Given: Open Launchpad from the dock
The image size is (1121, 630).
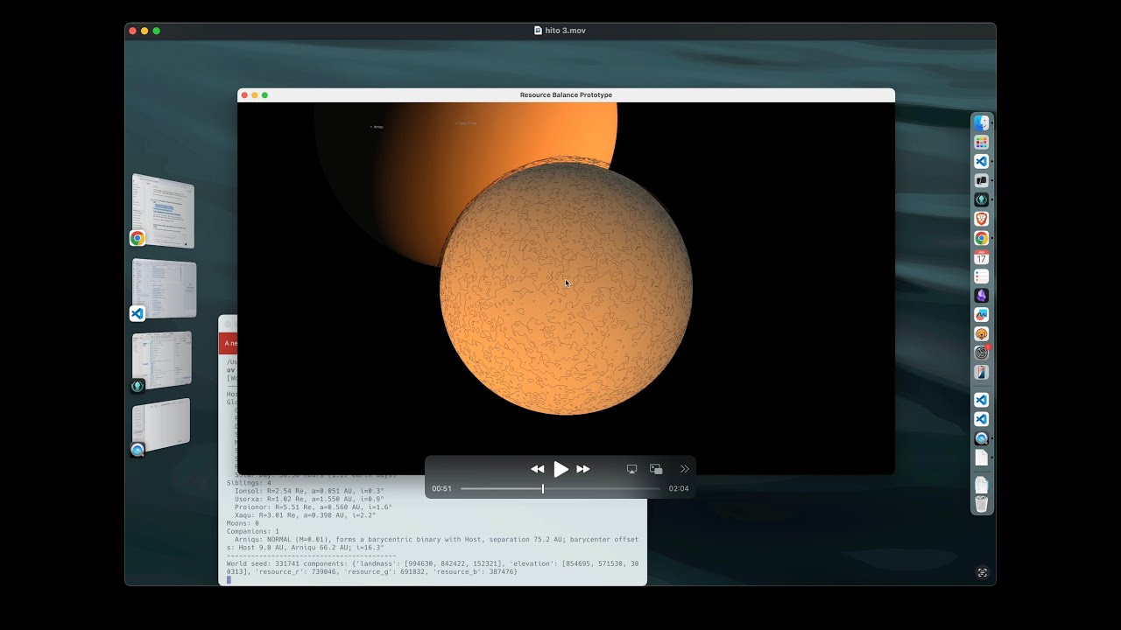Looking at the screenshot, I should tap(982, 143).
